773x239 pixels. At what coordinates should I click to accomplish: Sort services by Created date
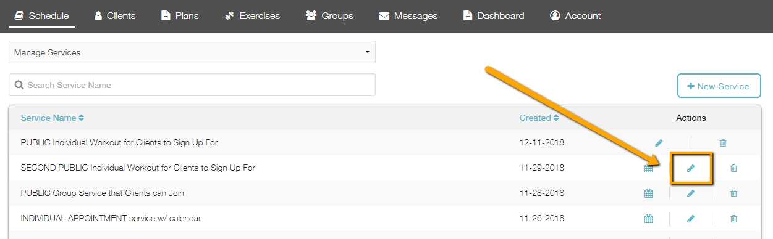(x=539, y=118)
